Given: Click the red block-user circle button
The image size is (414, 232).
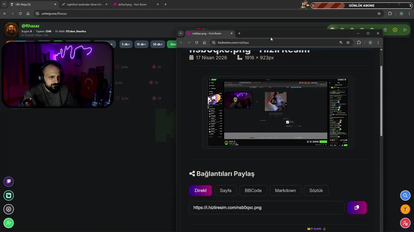Looking at the screenshot, I should 405,223.
